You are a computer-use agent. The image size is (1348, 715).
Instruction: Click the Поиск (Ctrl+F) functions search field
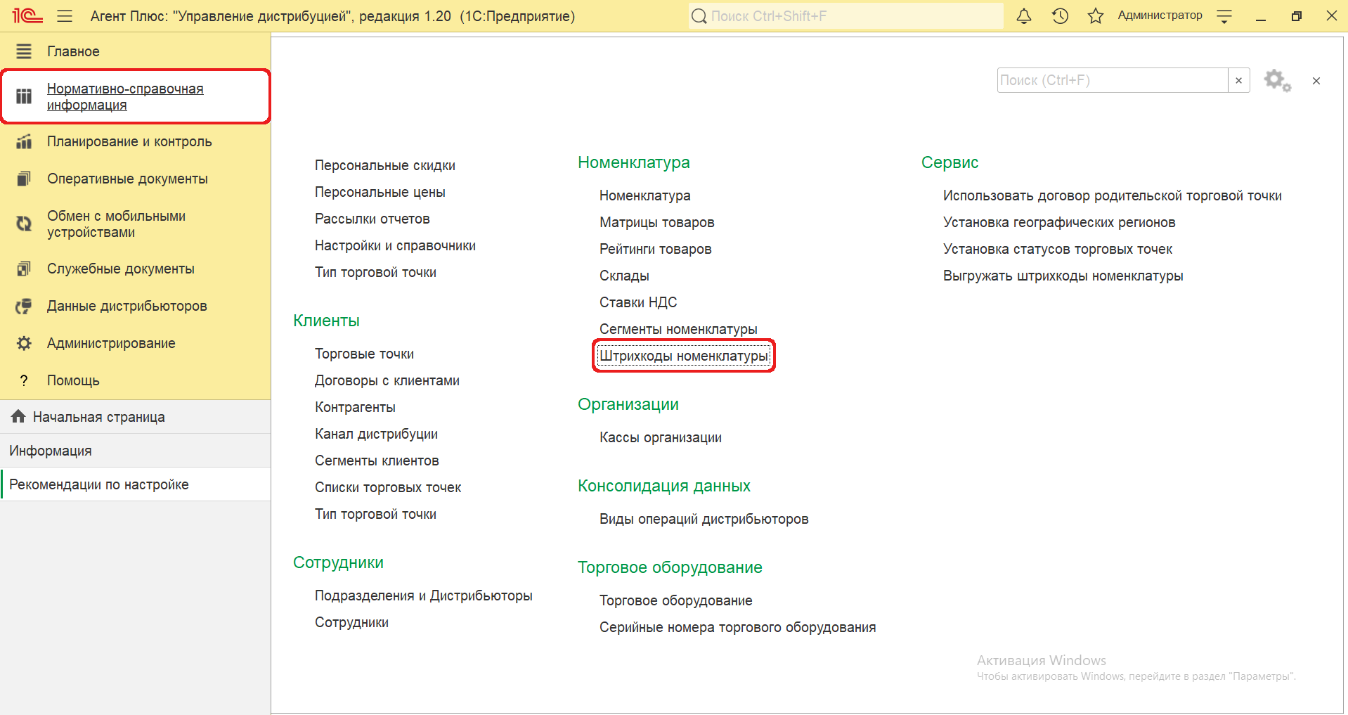(1112, 81)
